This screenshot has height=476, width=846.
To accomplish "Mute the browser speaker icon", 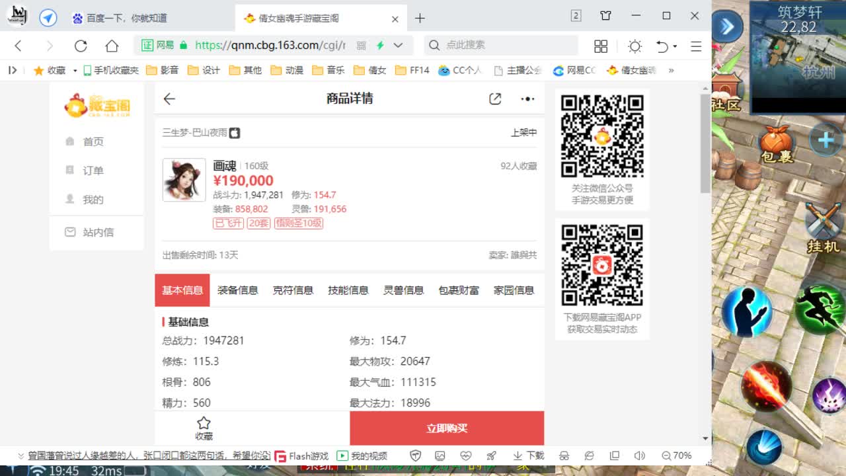I will (640, 456).
